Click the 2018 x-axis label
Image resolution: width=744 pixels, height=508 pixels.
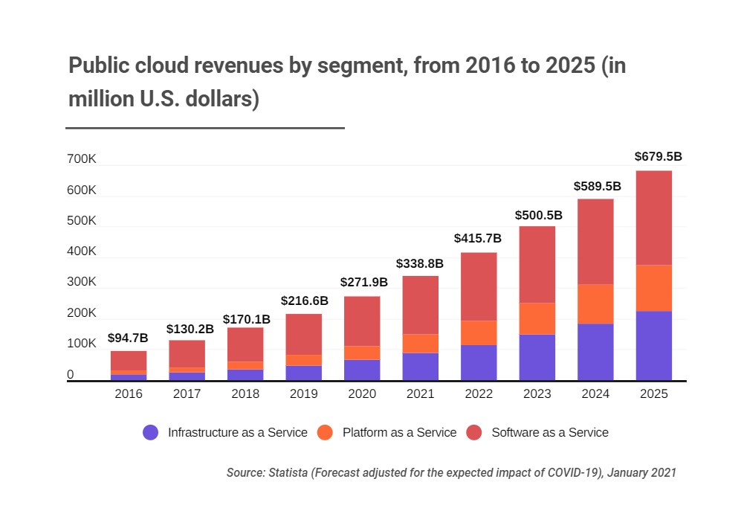[x=245, y=393]
